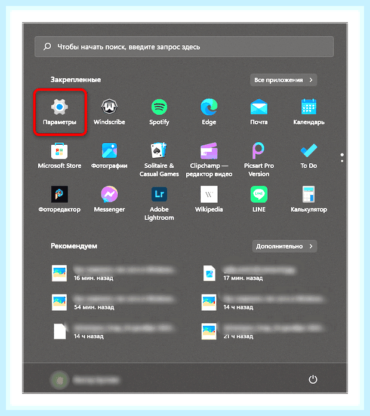This screenshot has width=370, height=416.
Task: Open the To Do app
Action: (309, 155)
